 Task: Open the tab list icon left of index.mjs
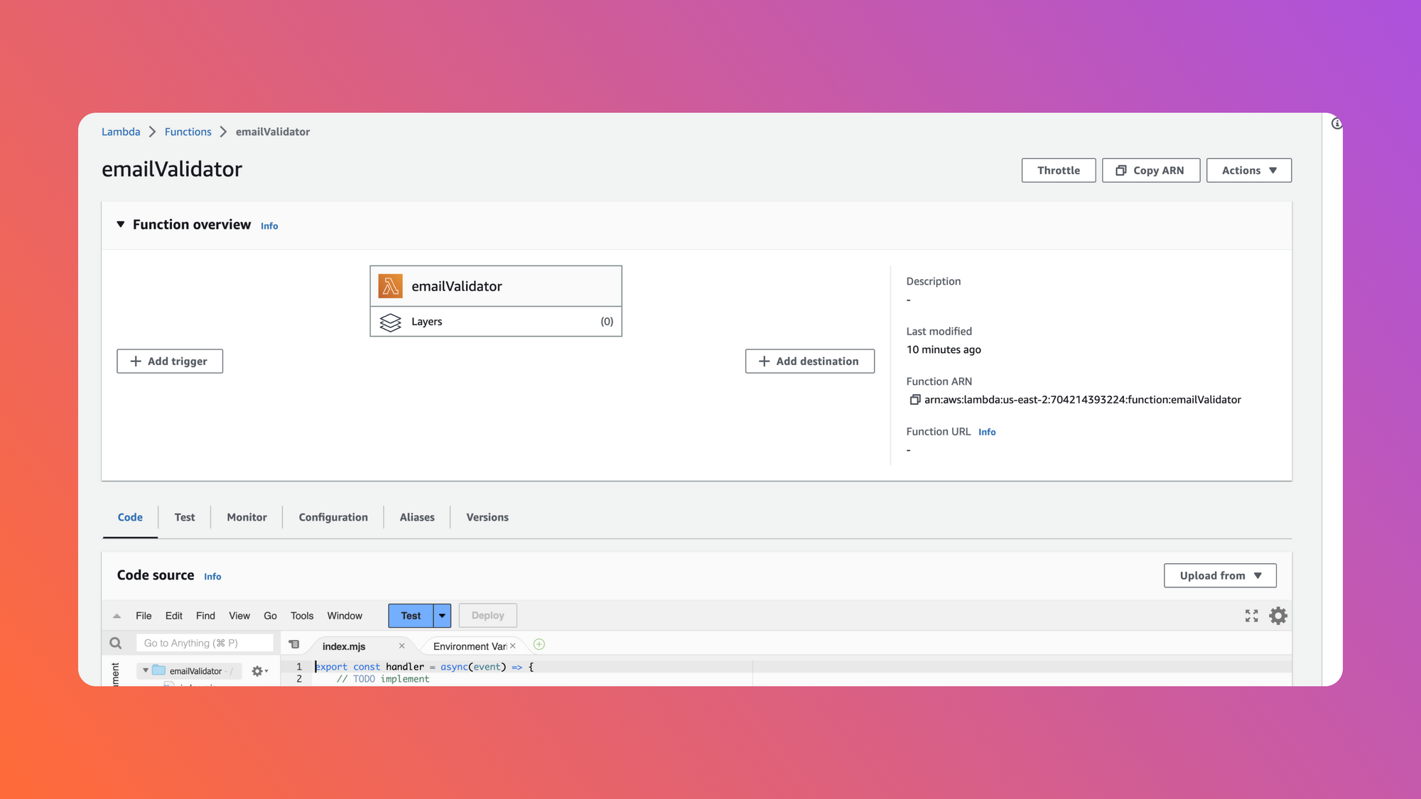294,645
